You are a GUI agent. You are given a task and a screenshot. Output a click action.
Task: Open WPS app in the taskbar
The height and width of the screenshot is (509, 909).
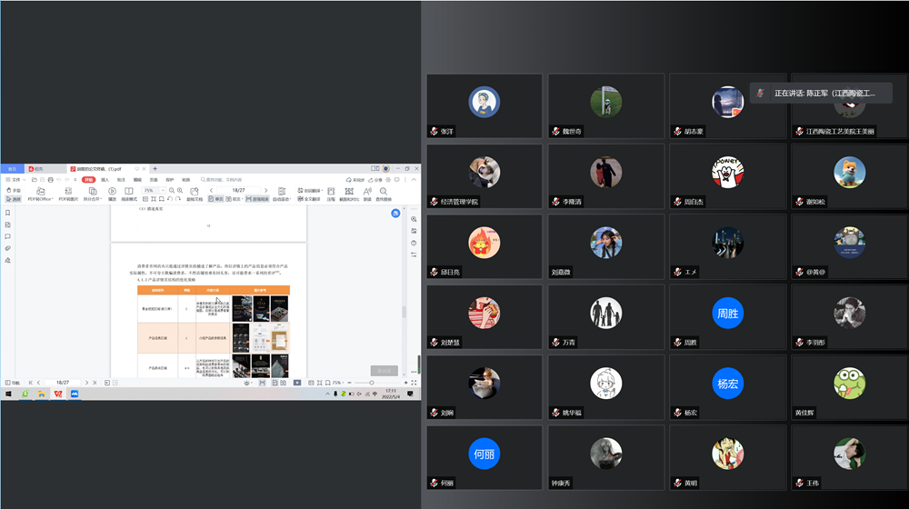(58, 394)
